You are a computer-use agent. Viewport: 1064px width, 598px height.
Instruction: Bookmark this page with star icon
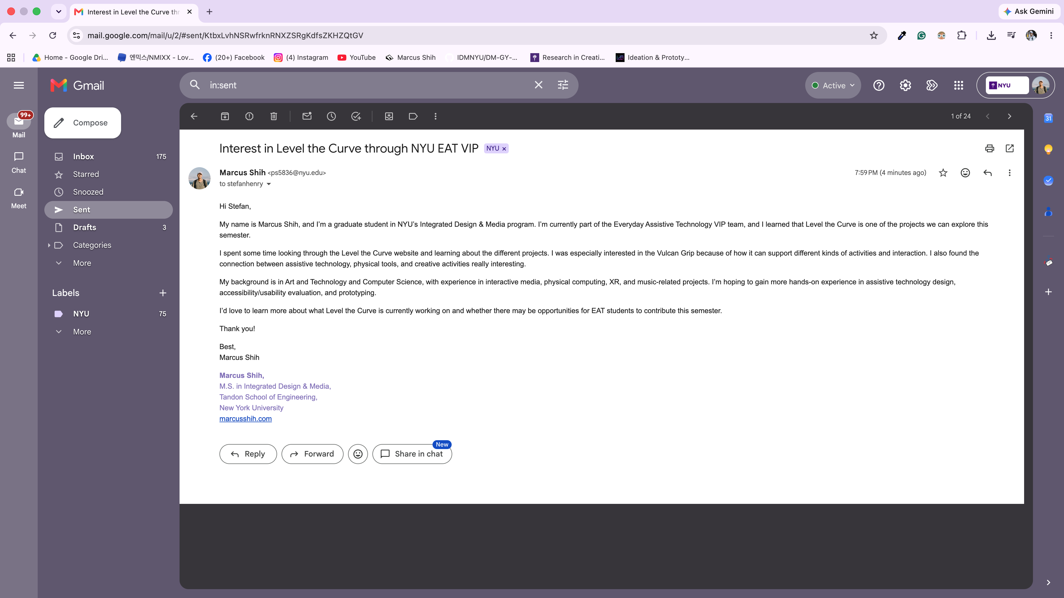(x=874, y=35)
